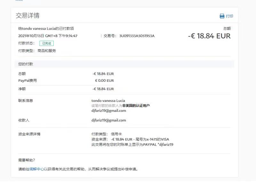Open the 调解中心 resolution center link
Screen dimensions: 256x185
36,169
